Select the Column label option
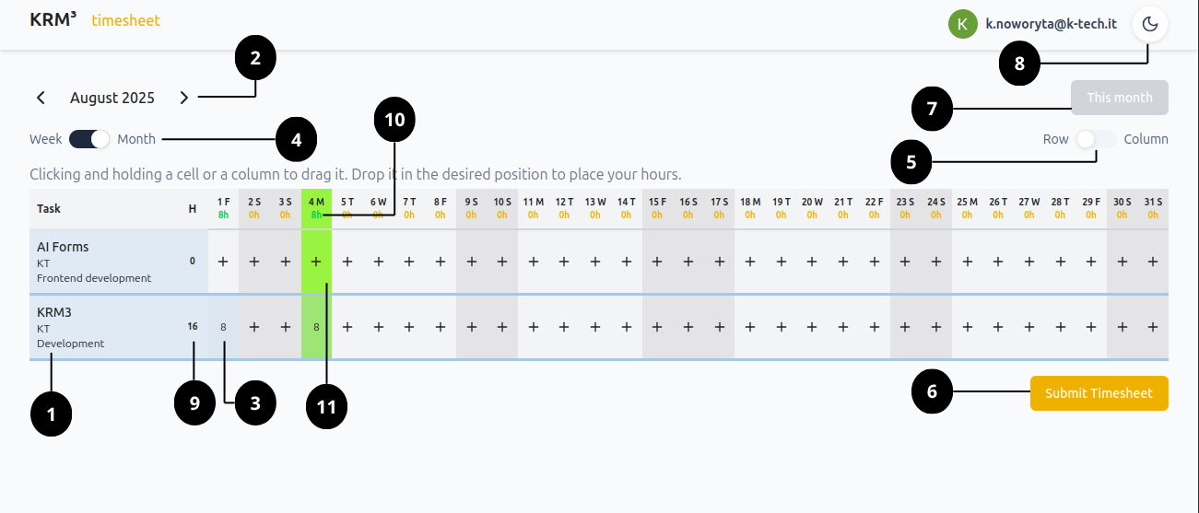The image size is (1199, 513). (1146, 139)
